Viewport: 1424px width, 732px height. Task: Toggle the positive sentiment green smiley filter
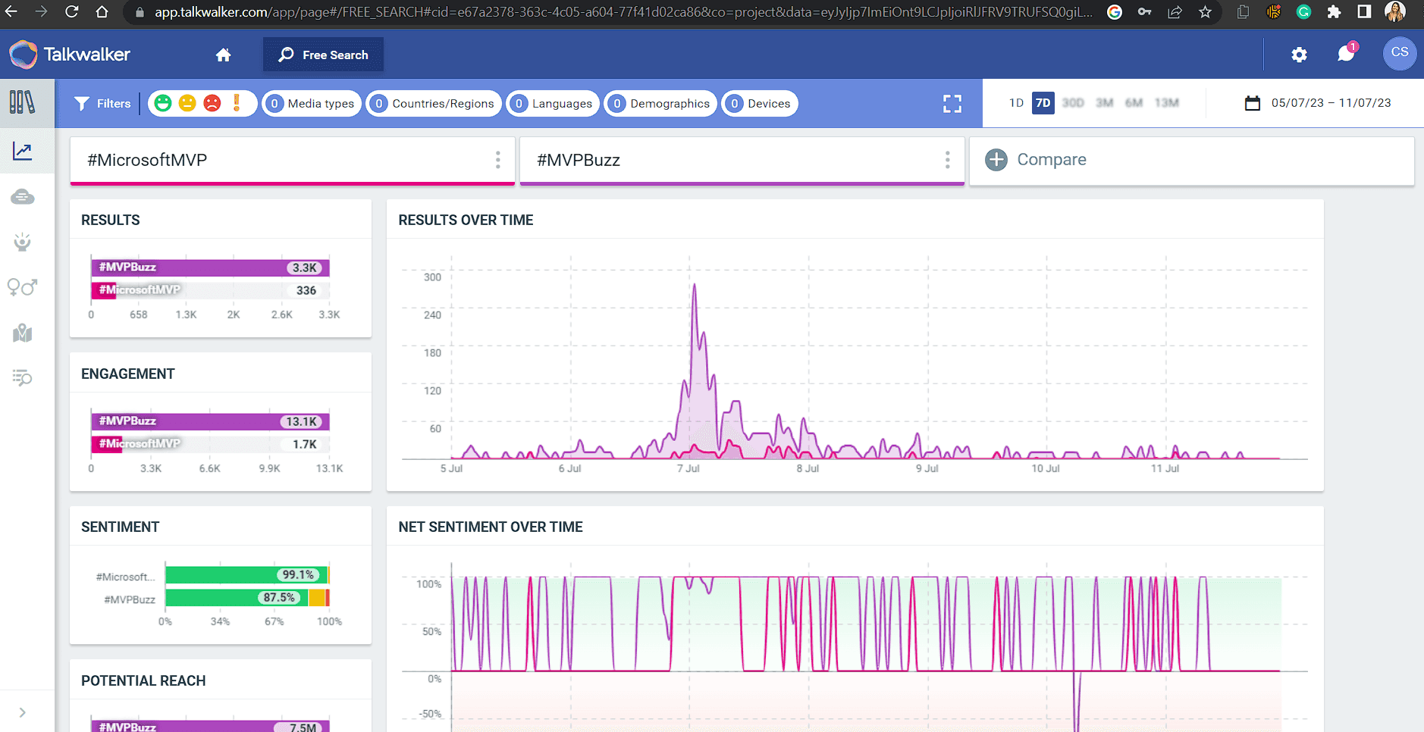click(163, 103)
